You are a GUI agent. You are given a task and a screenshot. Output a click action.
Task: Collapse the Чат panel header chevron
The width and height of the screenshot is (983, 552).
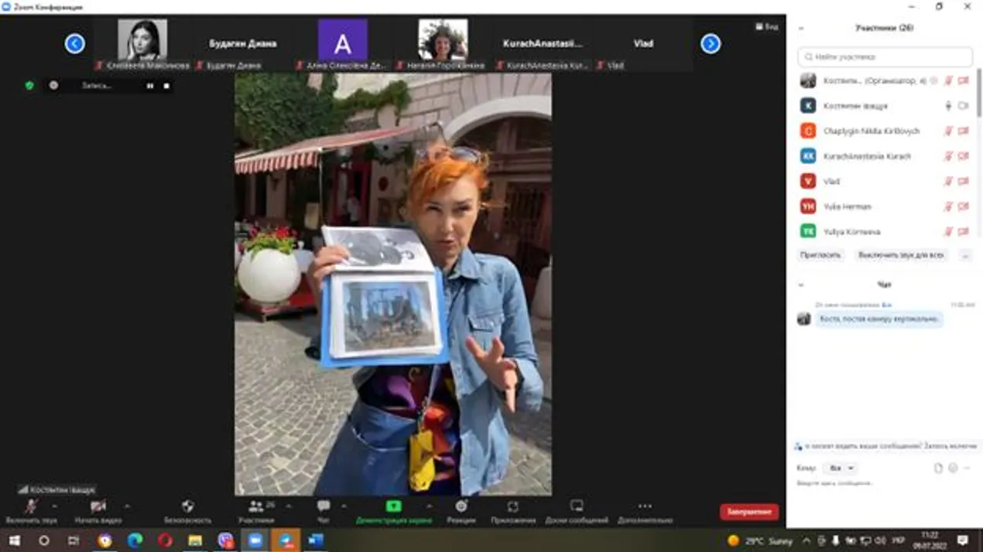(801, 285)
